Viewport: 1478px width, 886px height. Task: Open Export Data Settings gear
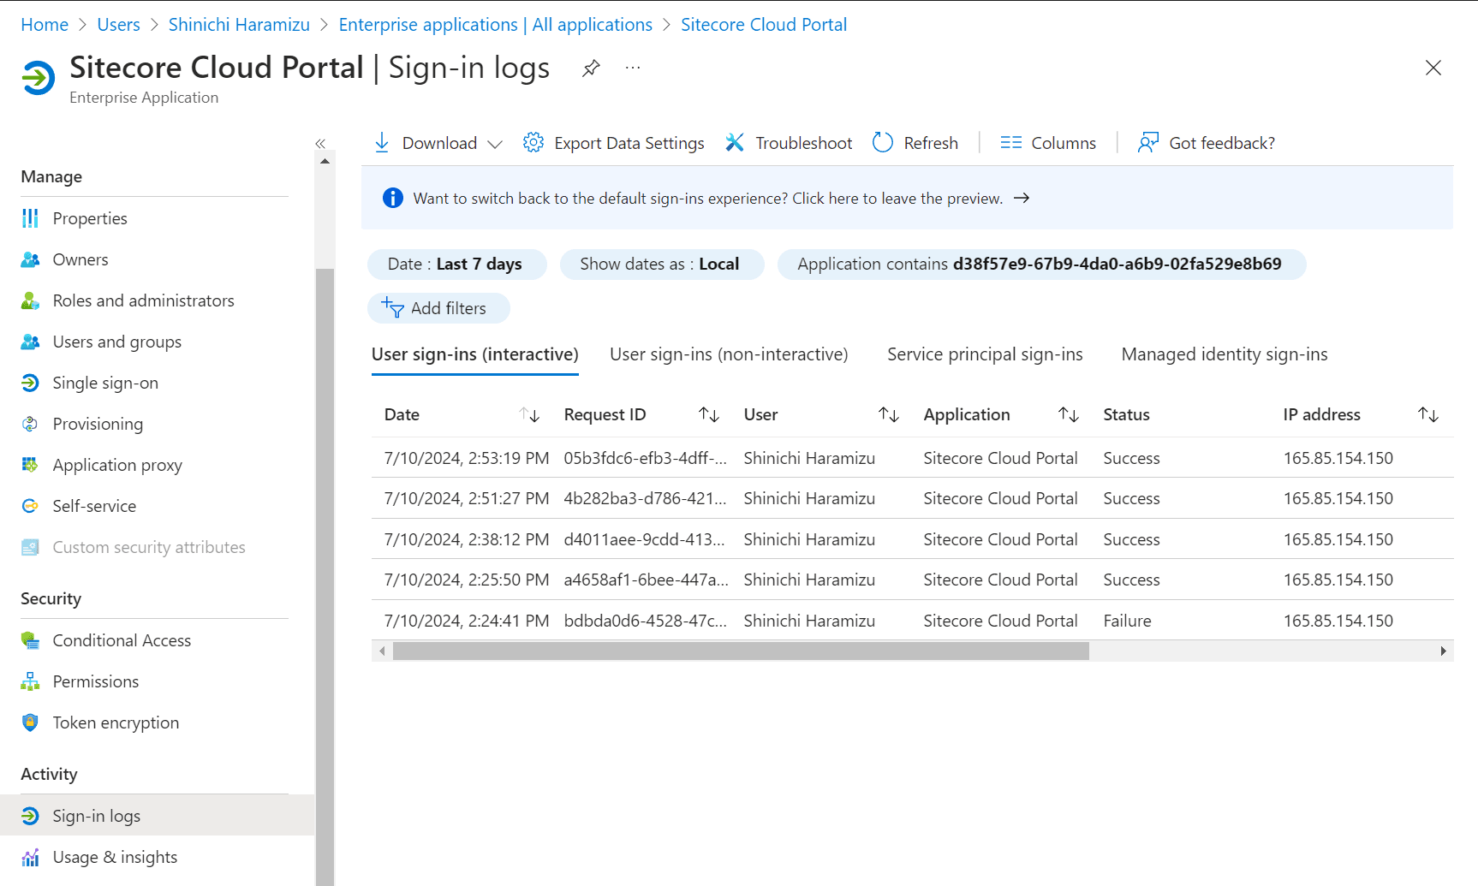[x=533, y=143]
